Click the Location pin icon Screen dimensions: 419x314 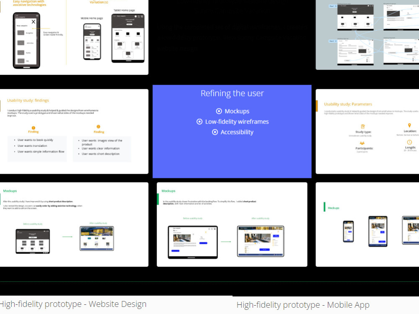click(x=409, y=126)
